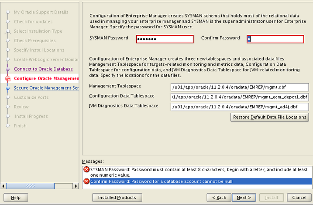Edit the Configuration Data Tablespace path field
Screen dimensions: 313x205
coord(240,97)
